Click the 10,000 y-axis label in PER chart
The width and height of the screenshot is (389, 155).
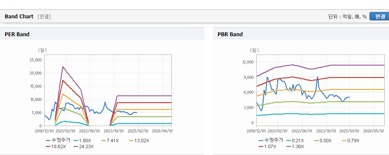click(x=36, y=100)
